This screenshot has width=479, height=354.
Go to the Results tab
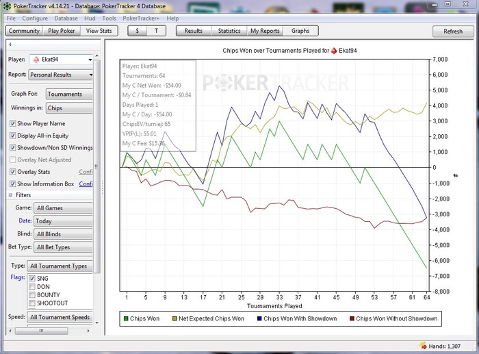(x=194, y=31)
